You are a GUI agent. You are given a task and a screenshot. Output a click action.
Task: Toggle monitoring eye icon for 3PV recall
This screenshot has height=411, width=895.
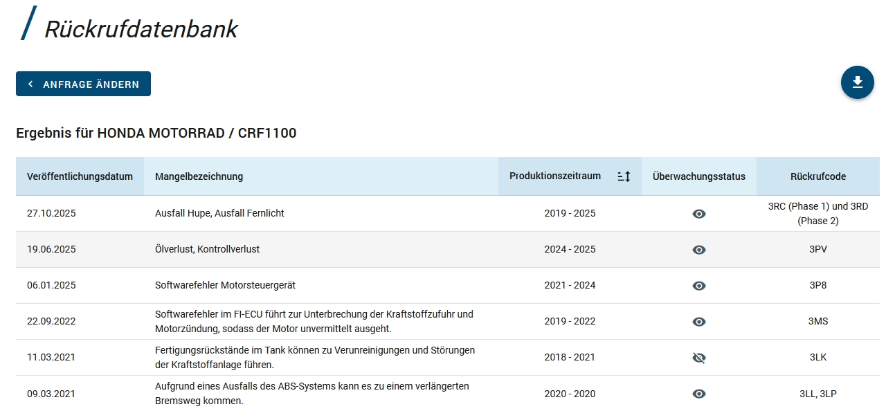pos(698,250)
